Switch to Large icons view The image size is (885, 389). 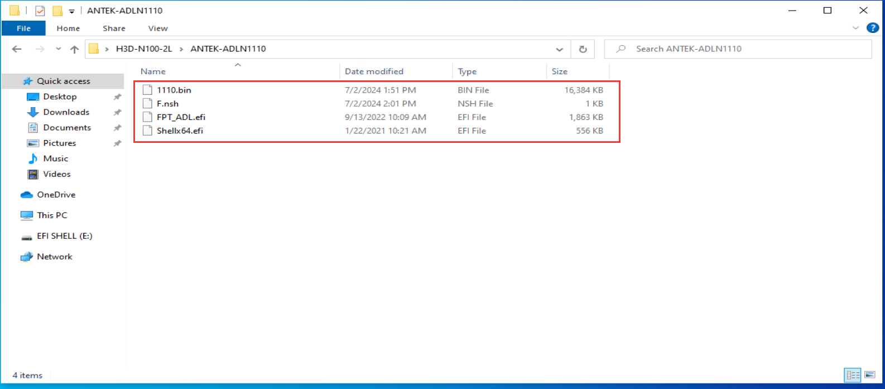[x=869, y=375]
